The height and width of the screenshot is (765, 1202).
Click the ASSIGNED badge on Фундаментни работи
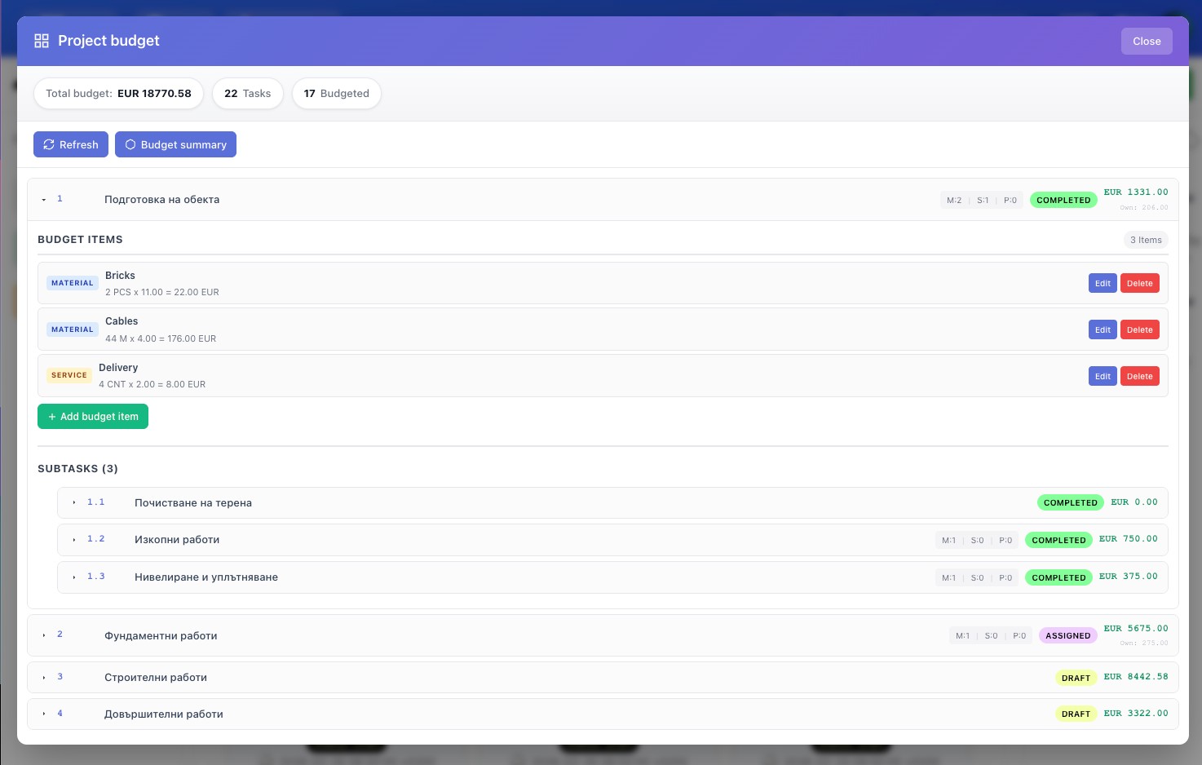pos(1067,635)
